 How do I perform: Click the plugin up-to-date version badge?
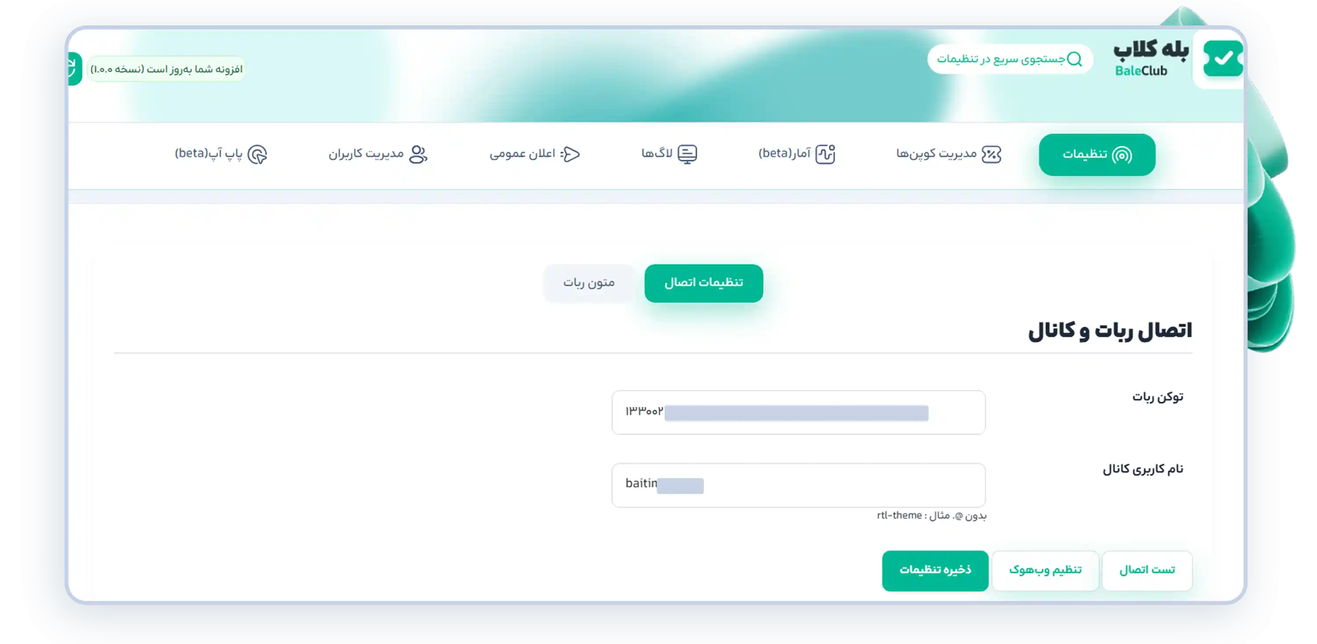tap(166, 69)
